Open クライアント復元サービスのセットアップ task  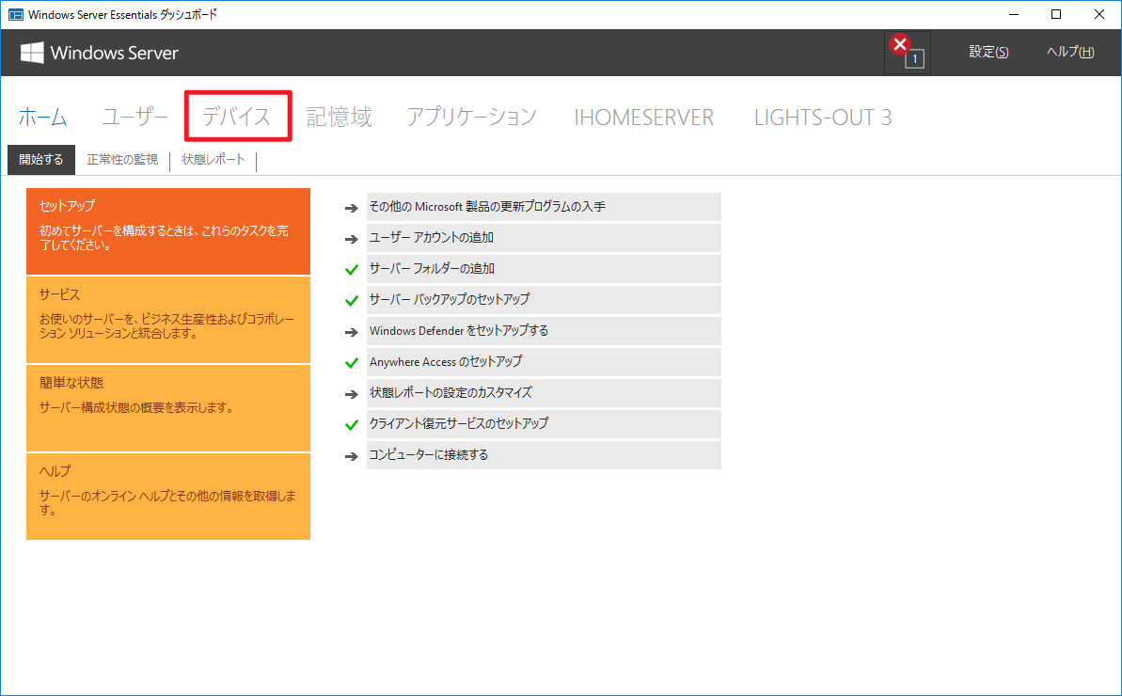pos(544,423)
